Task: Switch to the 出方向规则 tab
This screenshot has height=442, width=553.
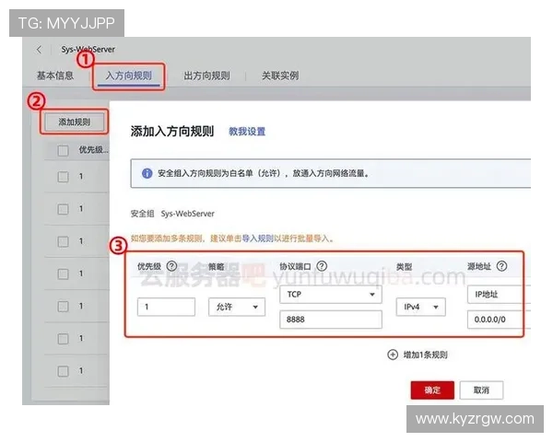Action: pyautogui.click(x=206, y=76)
